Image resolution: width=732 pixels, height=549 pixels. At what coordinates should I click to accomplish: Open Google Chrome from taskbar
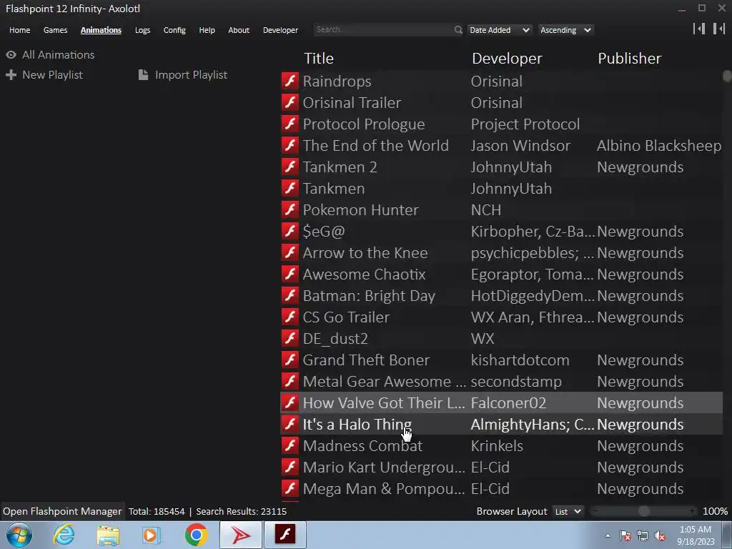pyautogui.click(x=197, y=535)
